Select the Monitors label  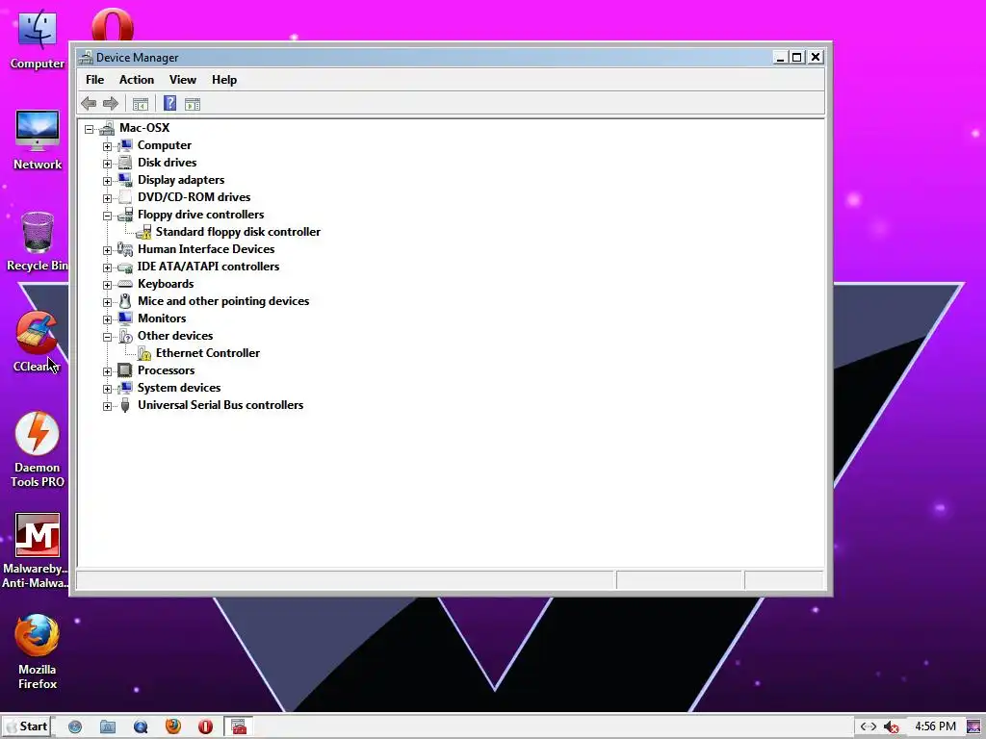coord(162,319)
